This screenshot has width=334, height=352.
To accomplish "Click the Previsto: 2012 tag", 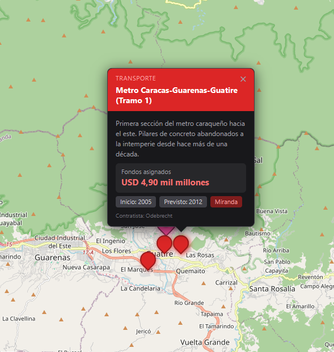I will click(183, 202).
